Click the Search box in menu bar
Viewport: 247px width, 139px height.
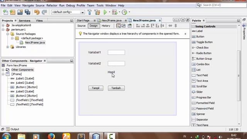click(221, 5)
